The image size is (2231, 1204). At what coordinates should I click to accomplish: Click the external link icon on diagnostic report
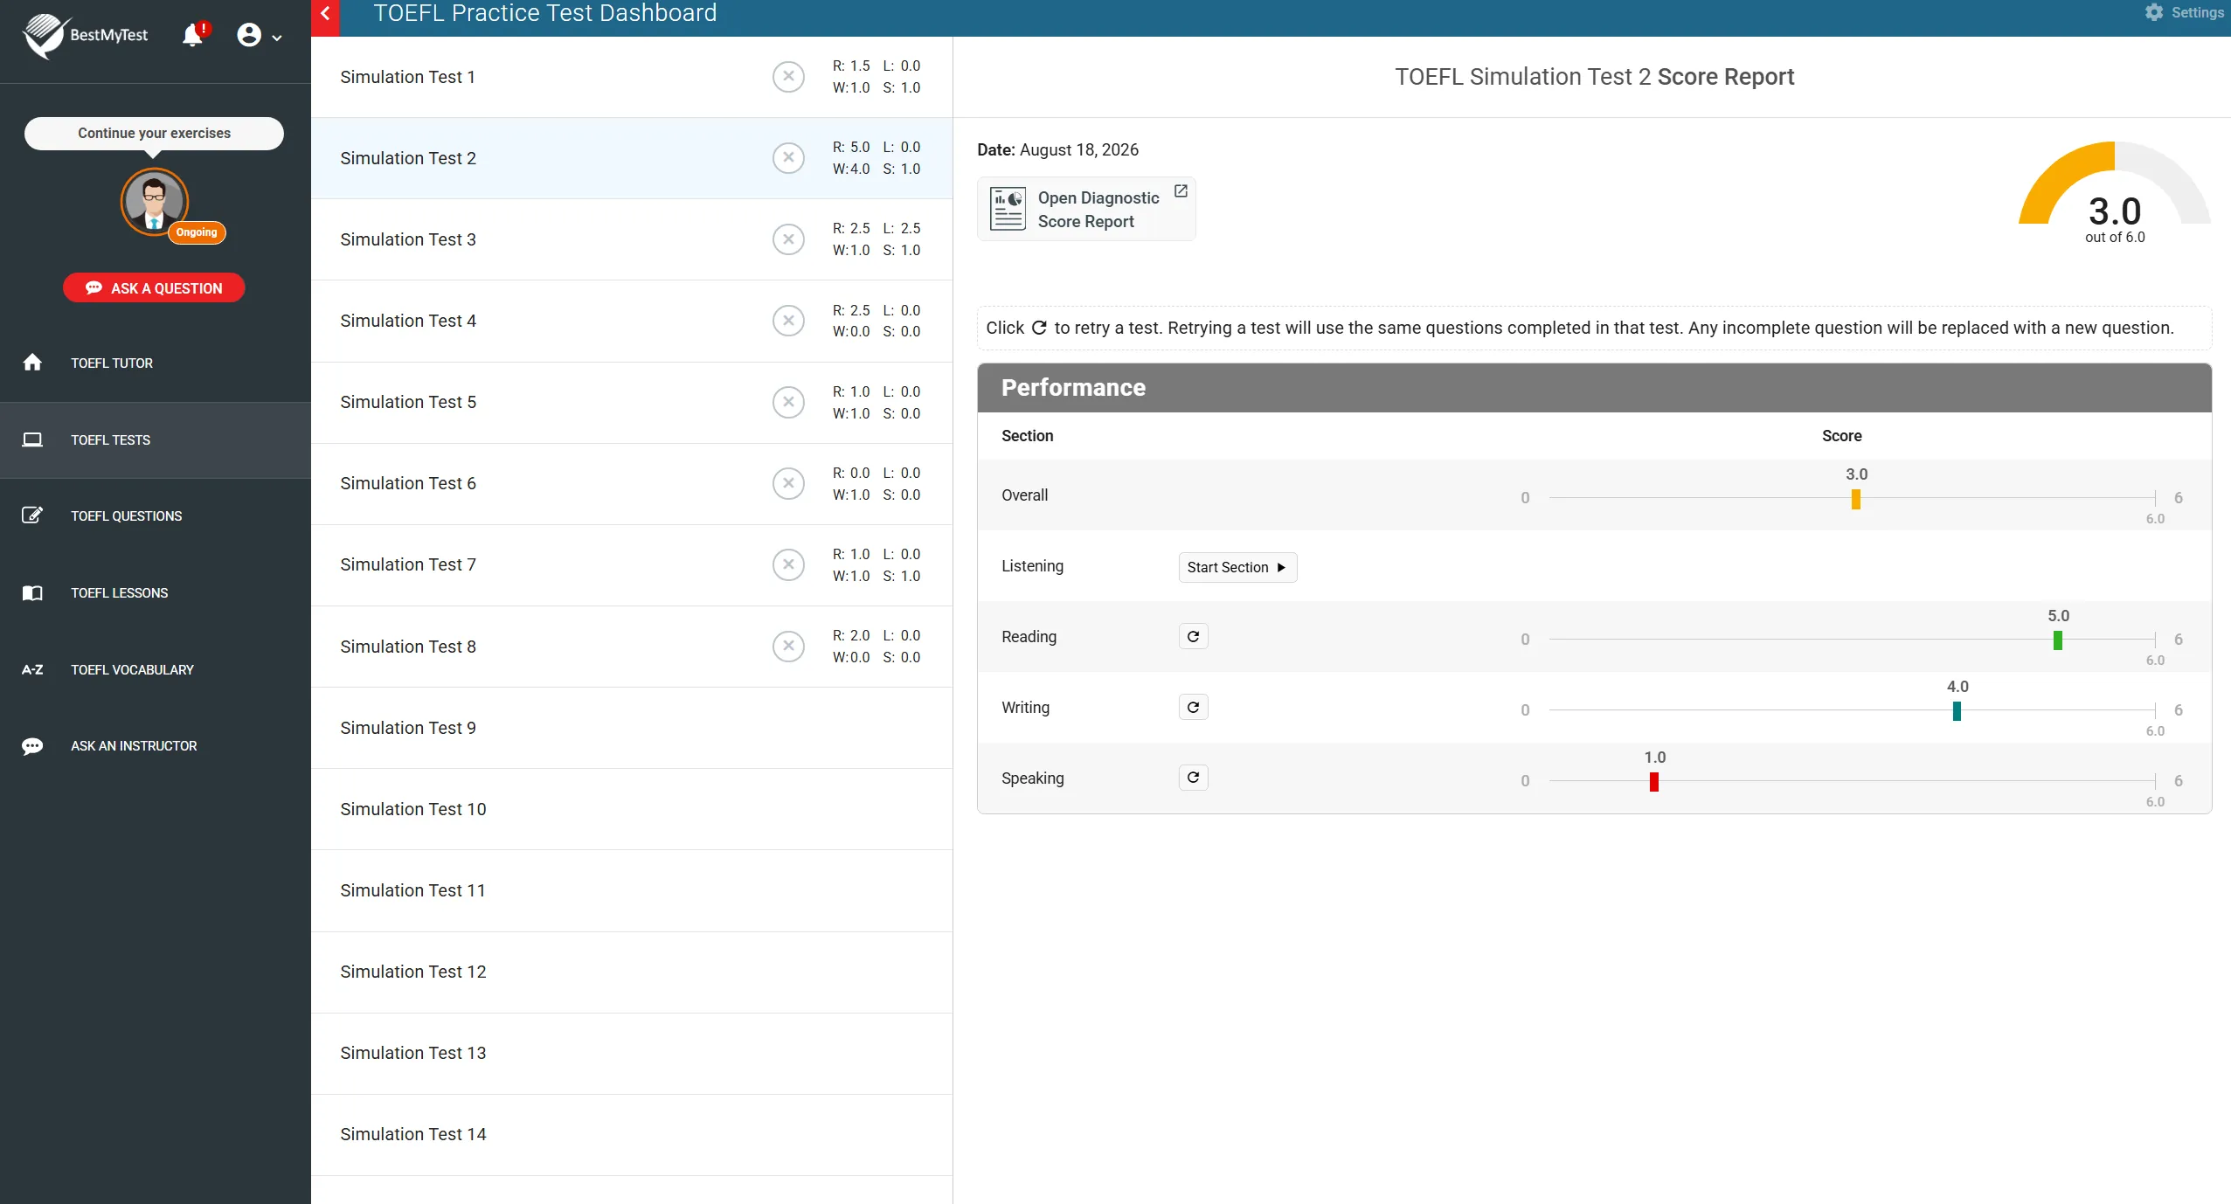pos(1181,190)
